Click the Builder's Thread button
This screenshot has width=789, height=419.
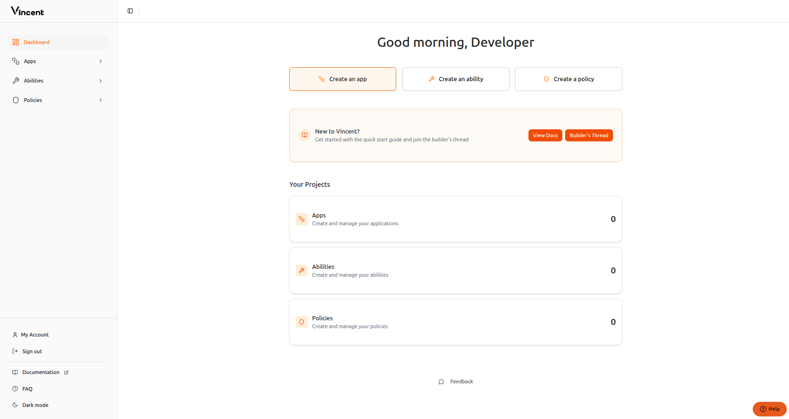589,135
